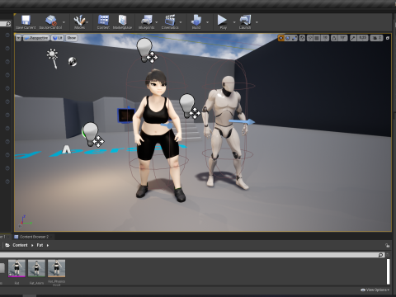Open the Blueprints toolbar icon
This screenshot has width=396, height=297.
coord(146,21)
